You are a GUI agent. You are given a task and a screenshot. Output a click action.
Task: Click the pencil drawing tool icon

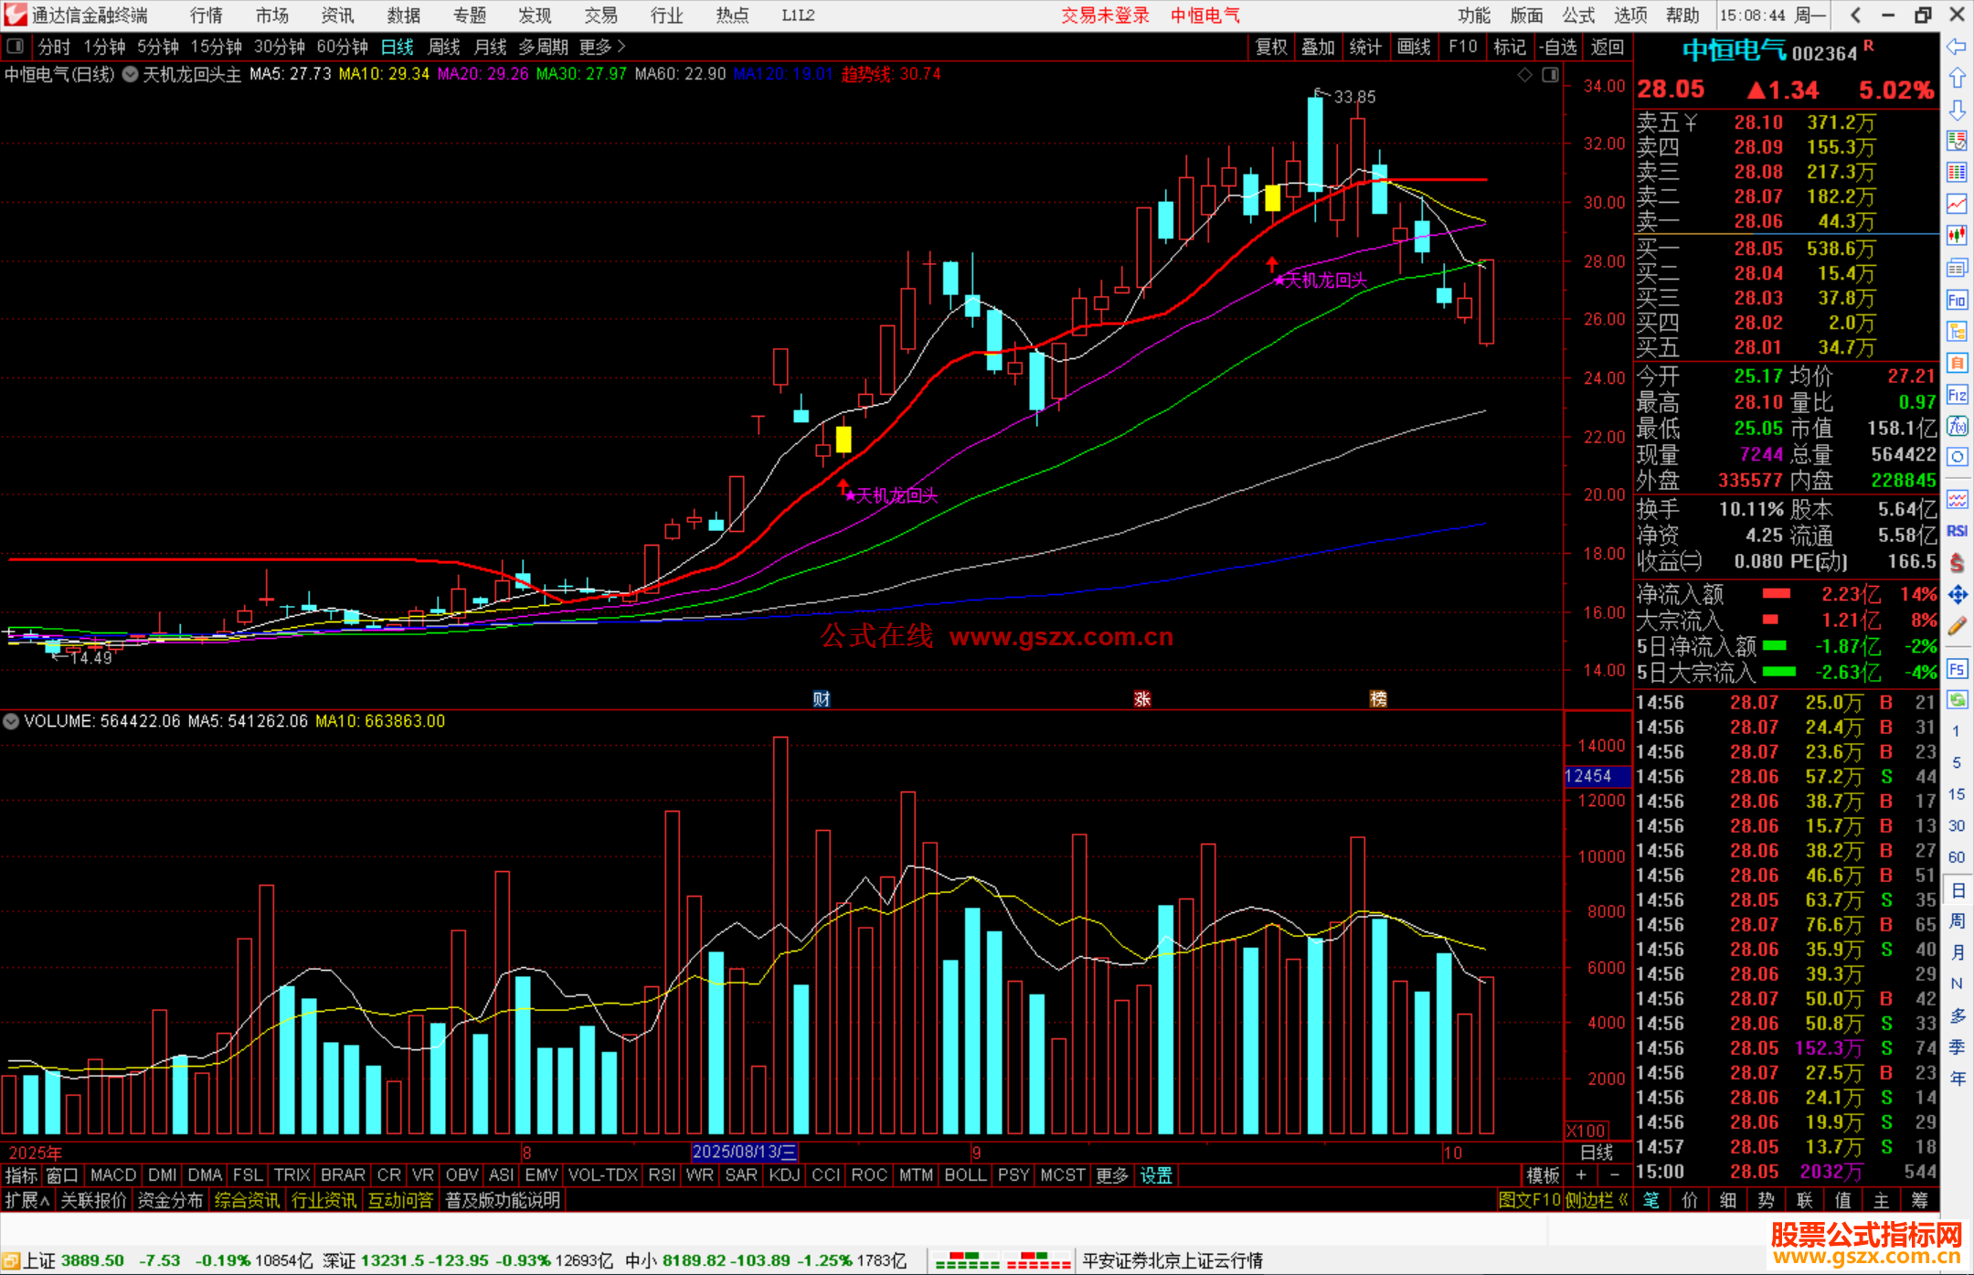point(1957,626)
